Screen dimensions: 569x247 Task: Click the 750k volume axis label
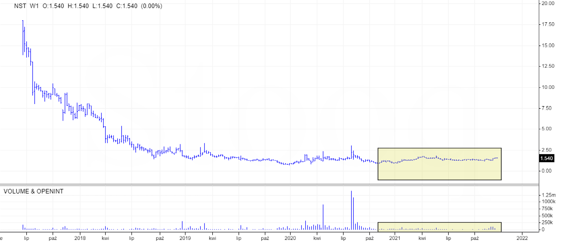tap(548, 209)
